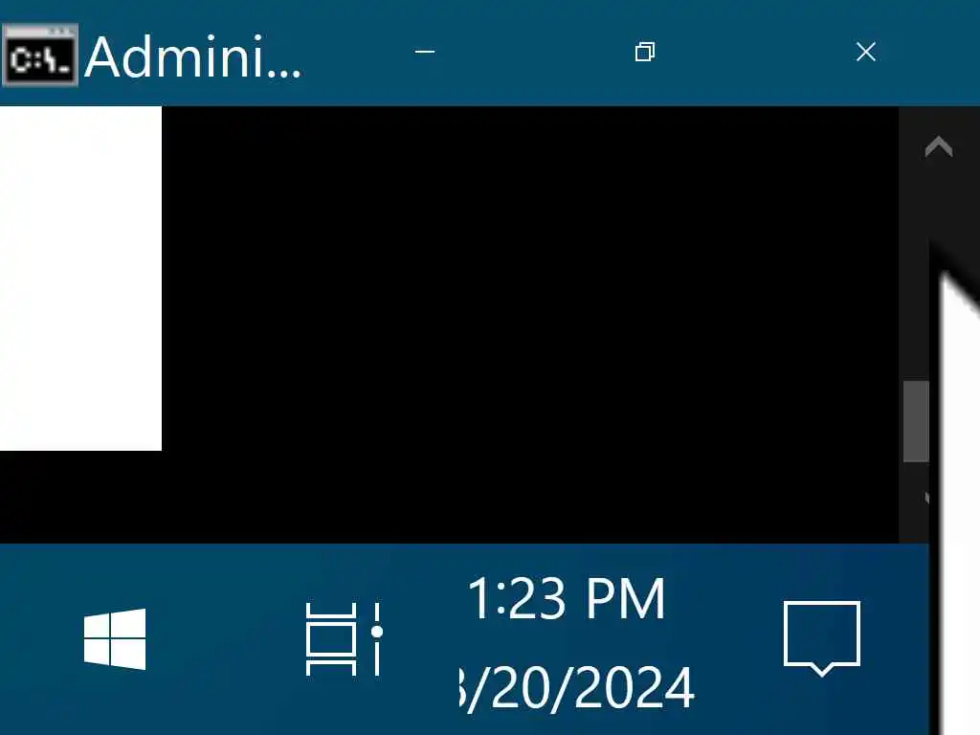The image size is (980, 735).
Task: Minimize the Administrator Command Prompt window
Action: [x=425, y=52]
